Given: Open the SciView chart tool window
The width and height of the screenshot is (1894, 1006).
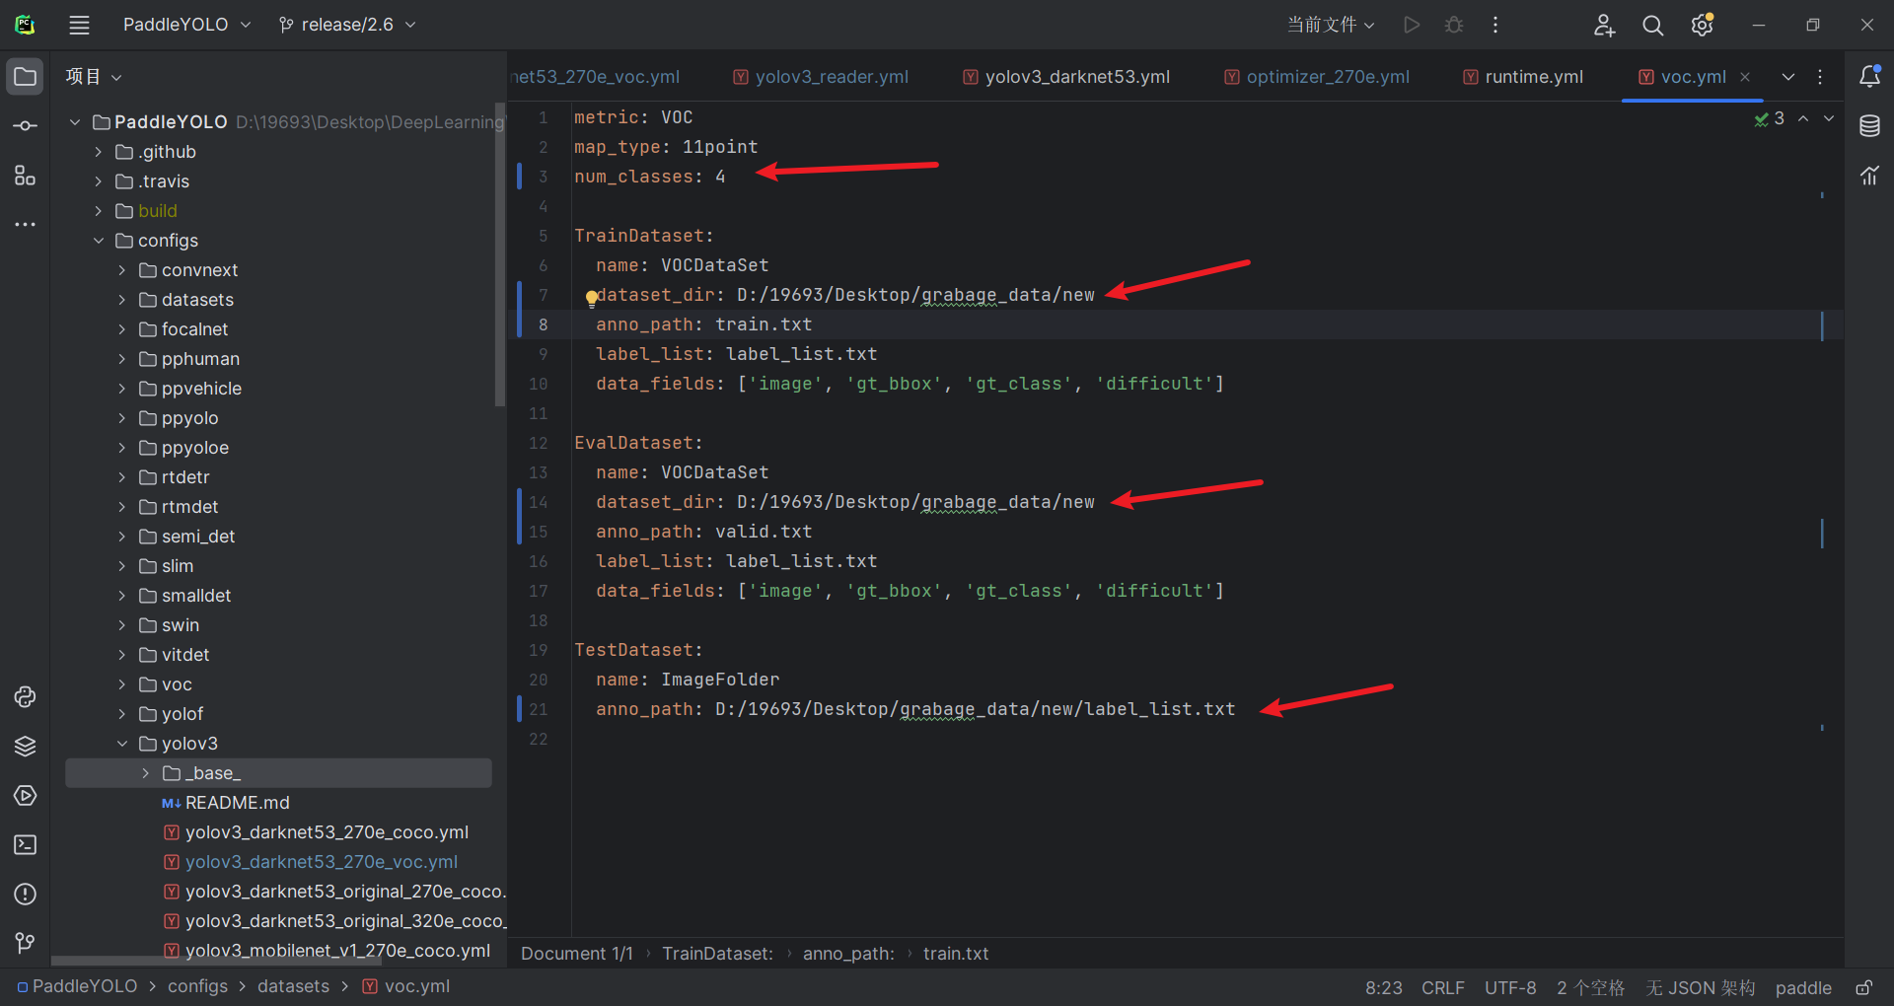Looking at the screenshot, I should (1869, 176).
